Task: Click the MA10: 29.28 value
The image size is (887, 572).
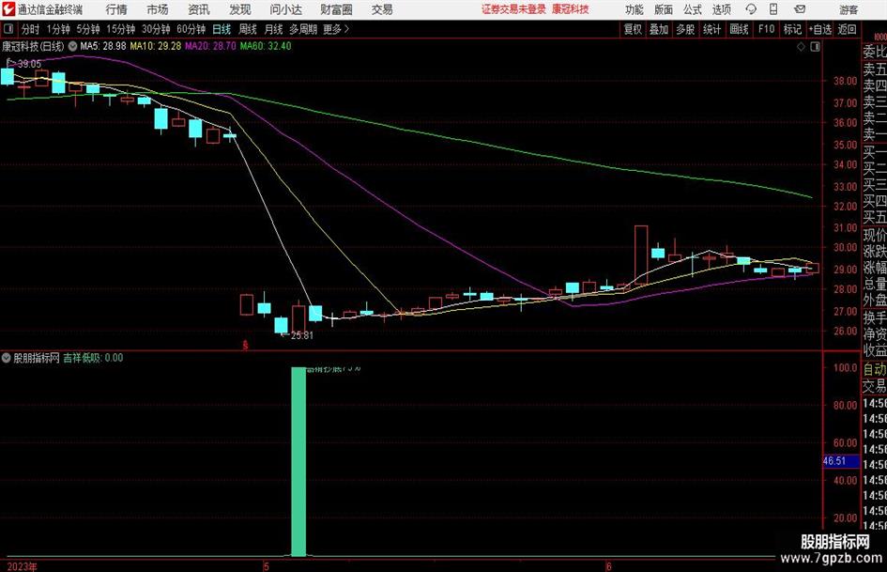Action: [x=156, y=46]
